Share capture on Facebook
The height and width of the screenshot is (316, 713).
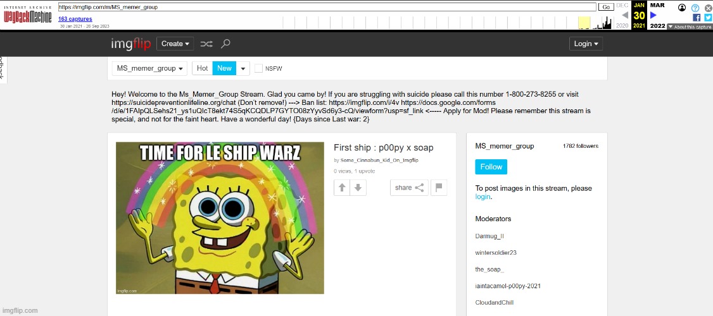tap(696, 17)
